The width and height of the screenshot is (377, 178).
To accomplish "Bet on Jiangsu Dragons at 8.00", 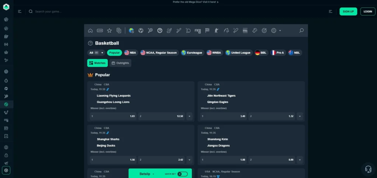I will coord(272,160).
